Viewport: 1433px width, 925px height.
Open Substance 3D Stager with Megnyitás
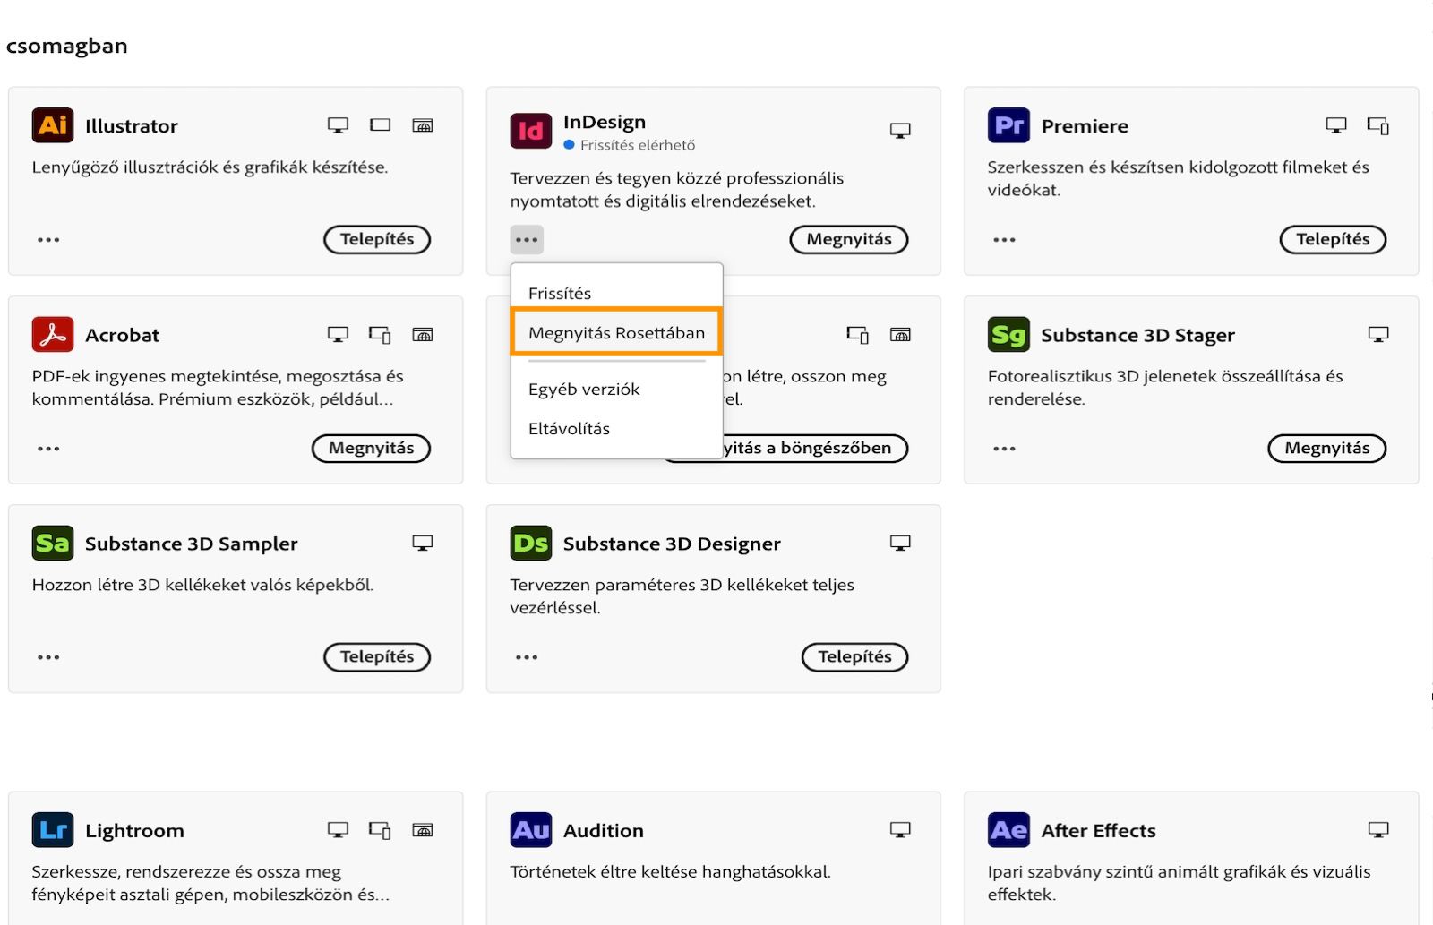(1326, 448)
